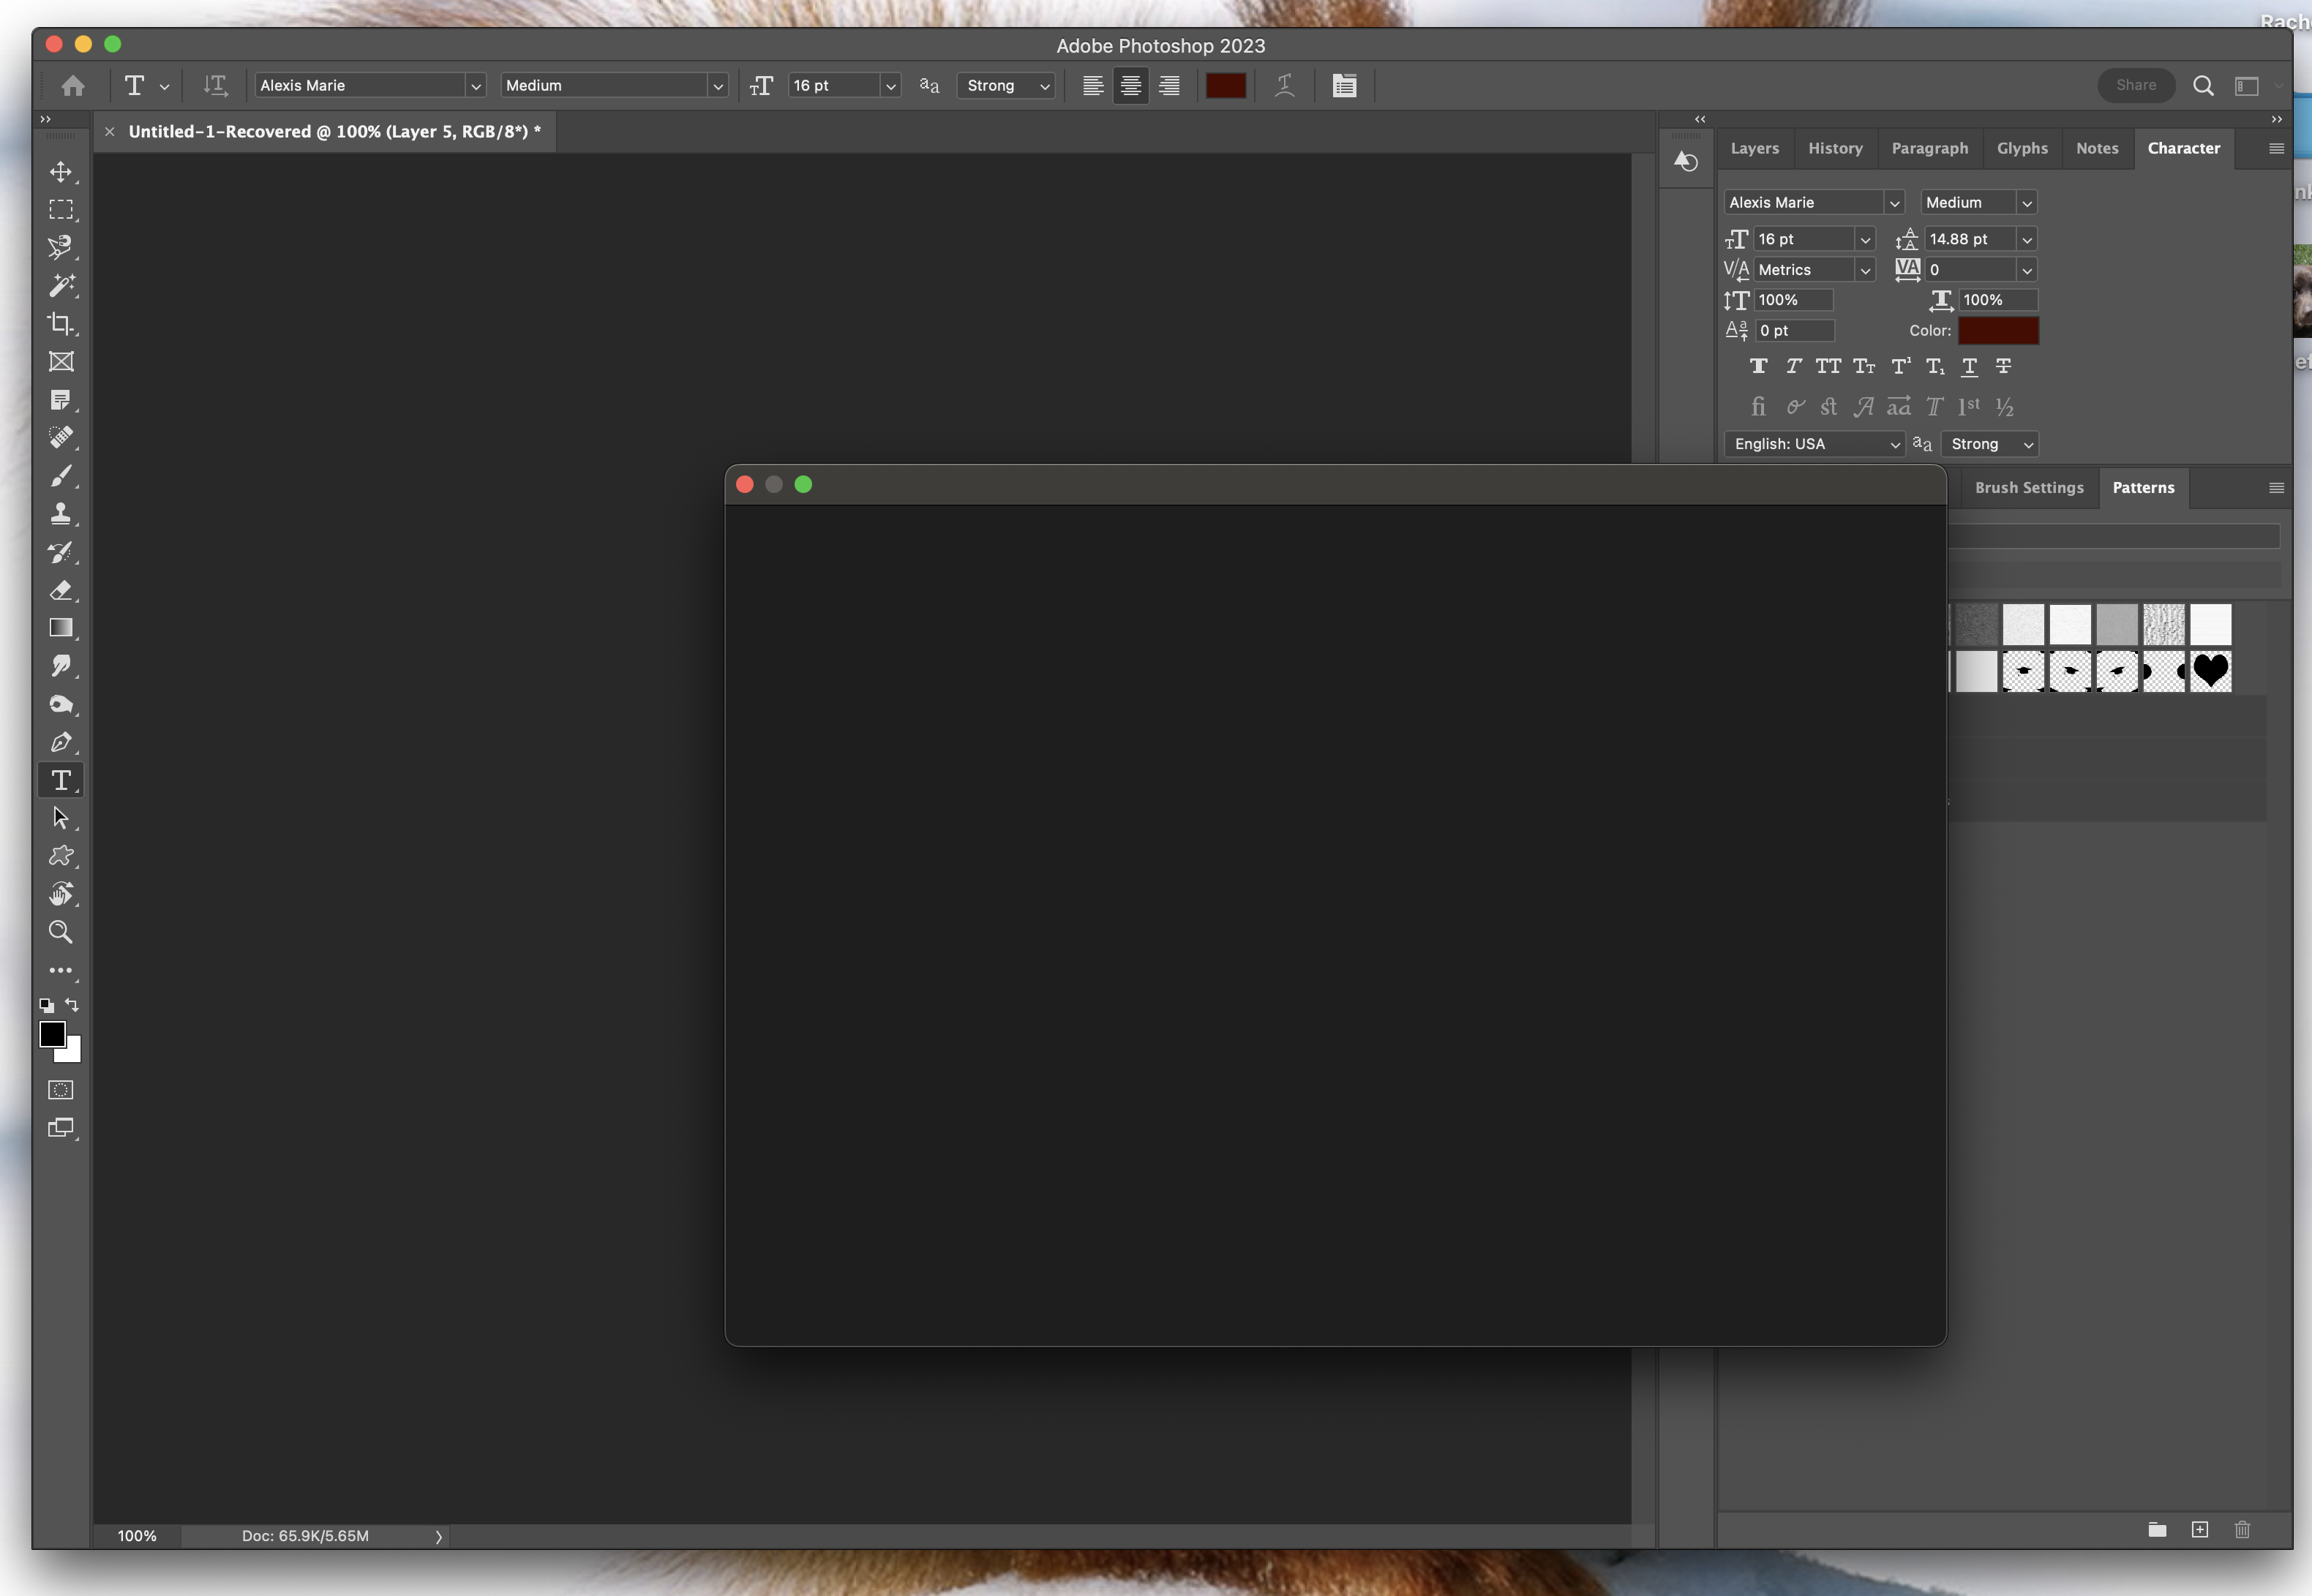Select the heart pattern thumbnail

(x=2211, y=671)
